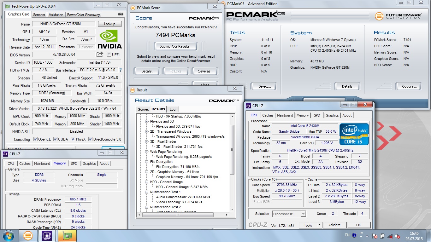
Task: Collapse the 3D - Pixel Shader node
Action: pyautogui.click(x=146, y=141)
